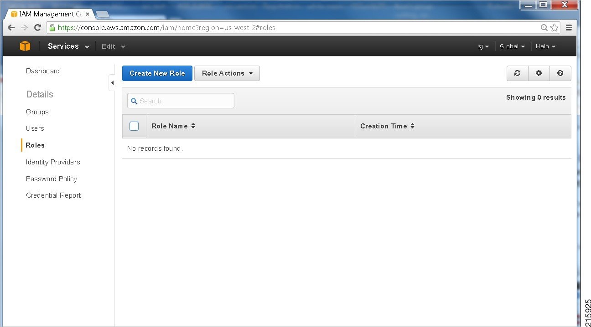Tick the select-all roles checkbox

click(134, 126)
